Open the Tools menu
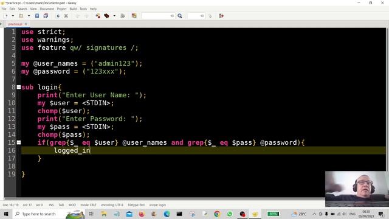The width and height of the screenshot is (389, 219). [x=83, y=9]
